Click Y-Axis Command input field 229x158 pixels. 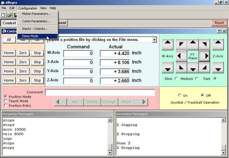78,72
